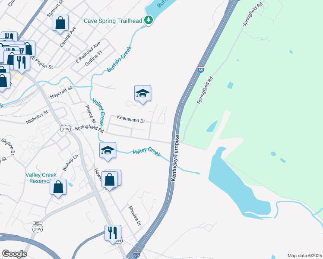323x259 pixels.
Task: Click the Valley Creek Reservoir label
Action: [41, 178]
